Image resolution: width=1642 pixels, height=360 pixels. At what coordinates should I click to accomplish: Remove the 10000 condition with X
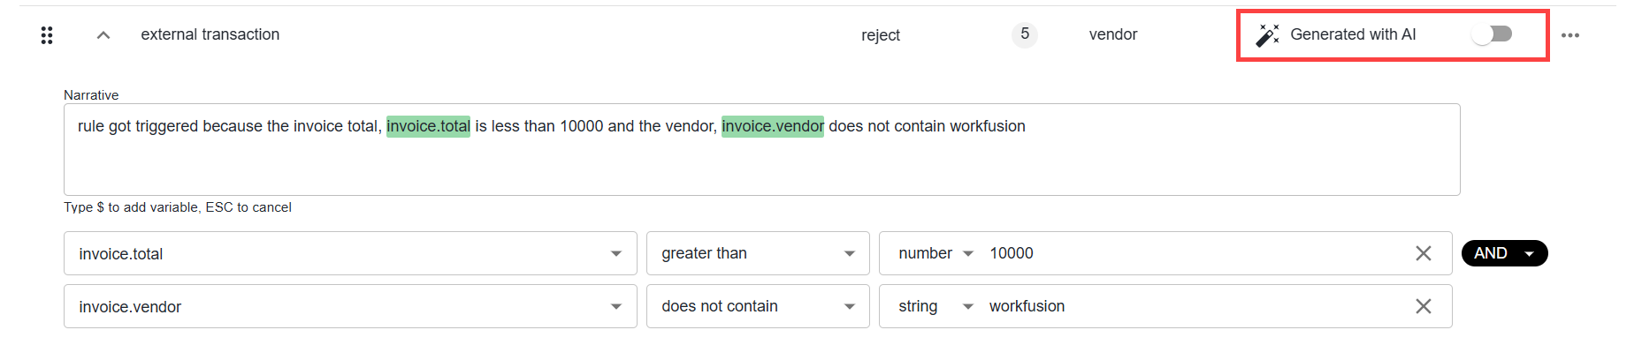coord(1423,254)
